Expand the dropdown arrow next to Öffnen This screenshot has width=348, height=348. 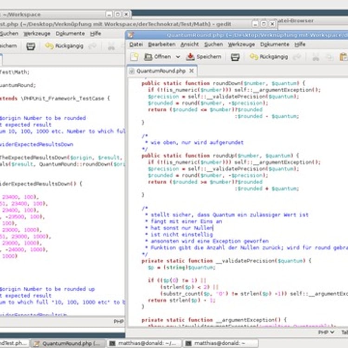178,57
